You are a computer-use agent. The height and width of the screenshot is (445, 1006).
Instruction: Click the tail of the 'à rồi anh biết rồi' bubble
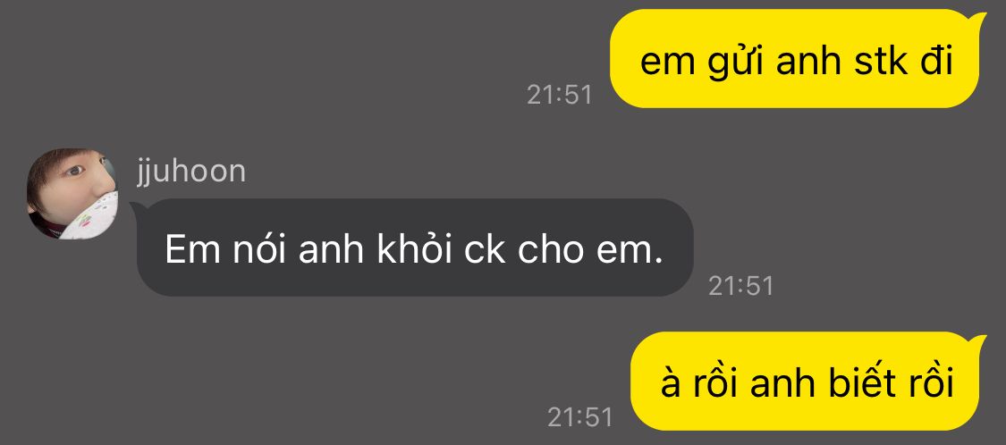pyautogui.click(x=980, y=341)
